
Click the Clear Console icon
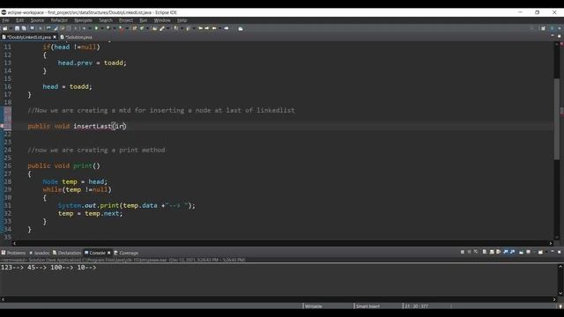[x=485, y=252]
